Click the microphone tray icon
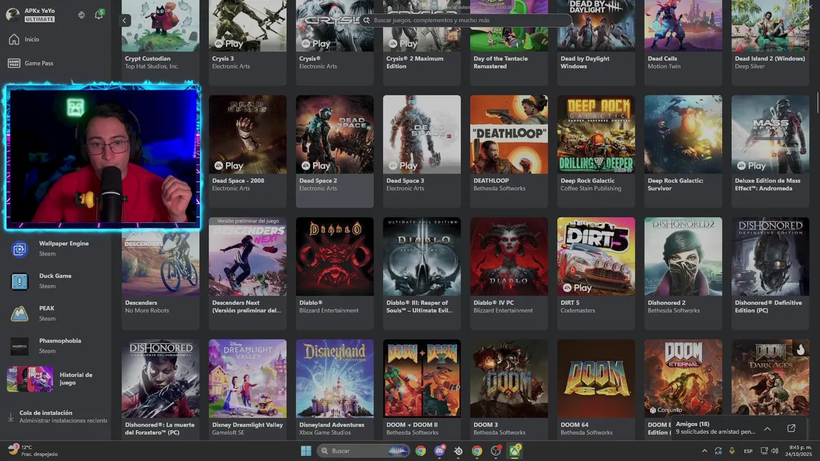Image resolution: width=820 pixels, height=461 pixels. [732, 451]
